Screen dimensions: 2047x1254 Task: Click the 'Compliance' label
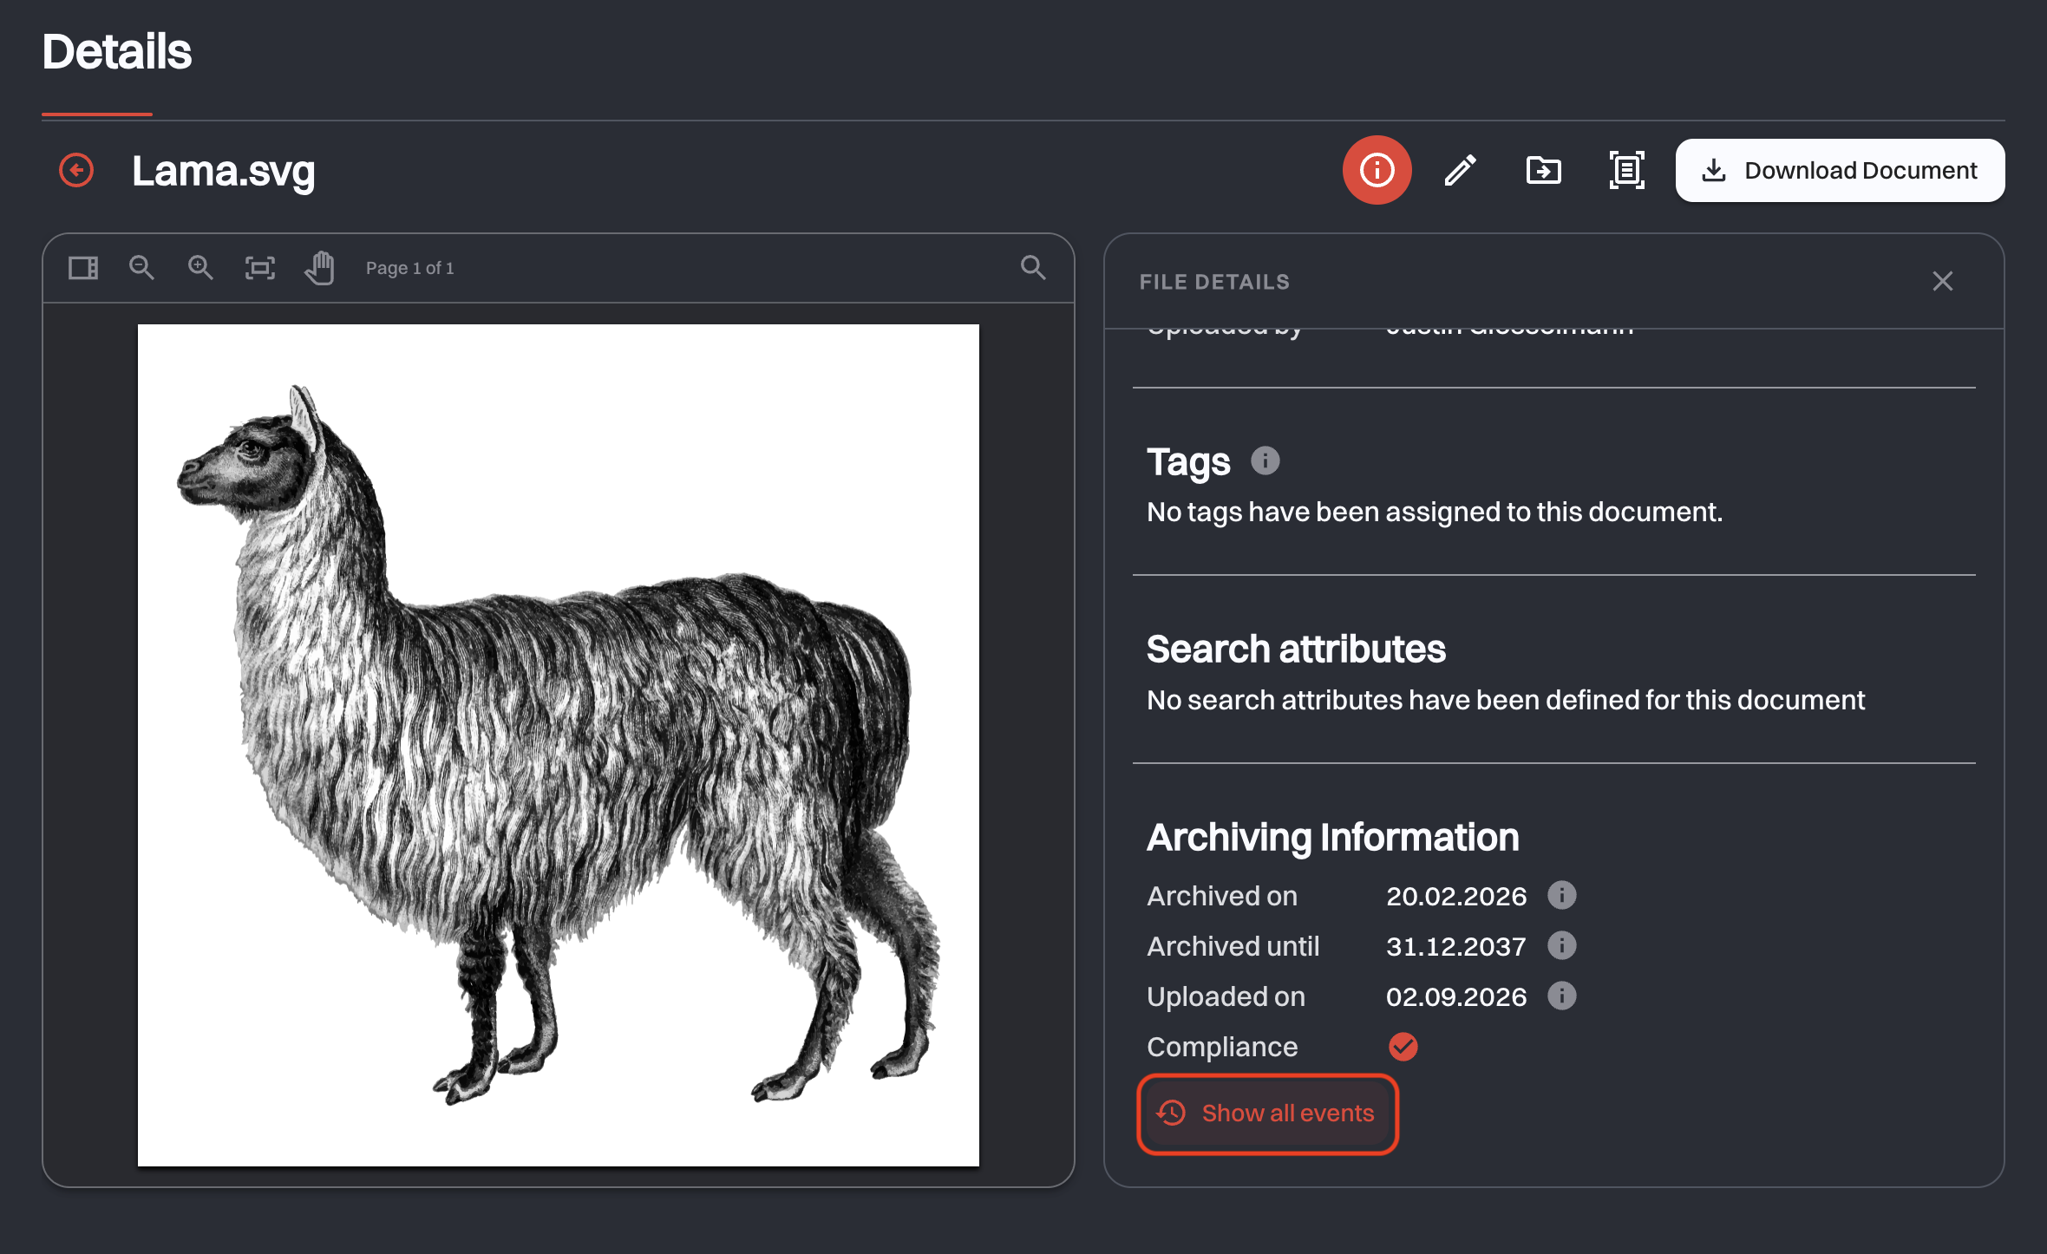pos(1222,1048)
